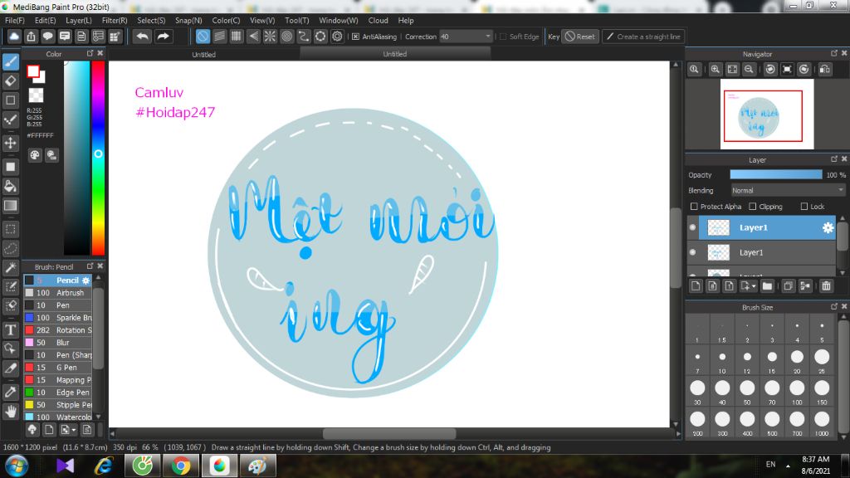Pick brush size 100 preset
850x478 pixels.
pyautogui.click(x=797, y=392)
